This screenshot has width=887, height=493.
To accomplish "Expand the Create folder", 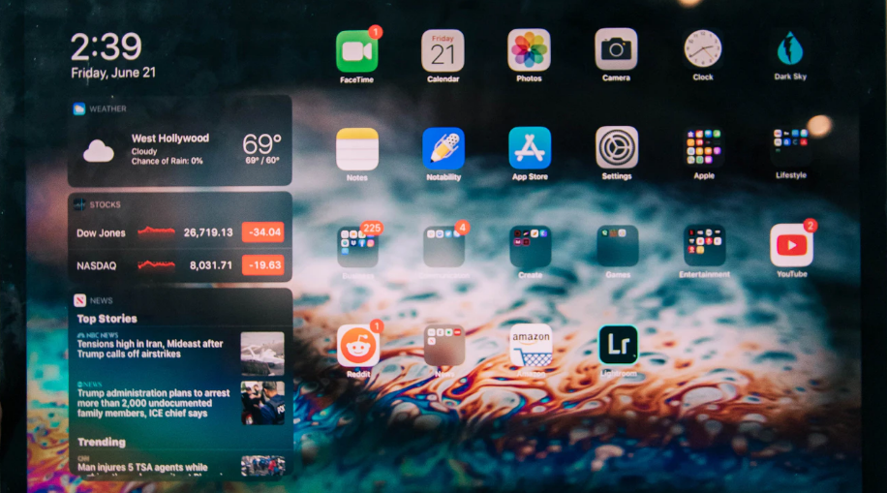I will coord(530,246).
